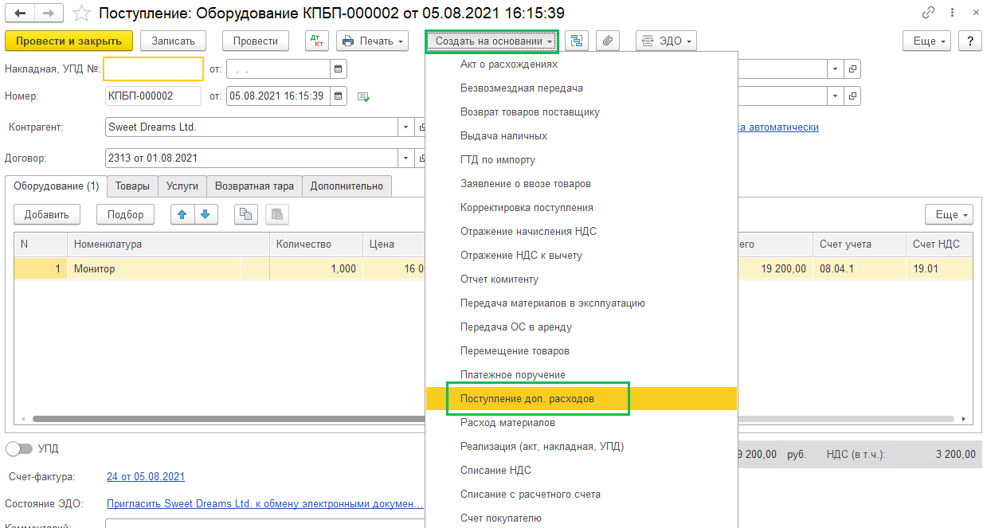Open invoice link 24 от 05.08.2021

click(146, 476)
